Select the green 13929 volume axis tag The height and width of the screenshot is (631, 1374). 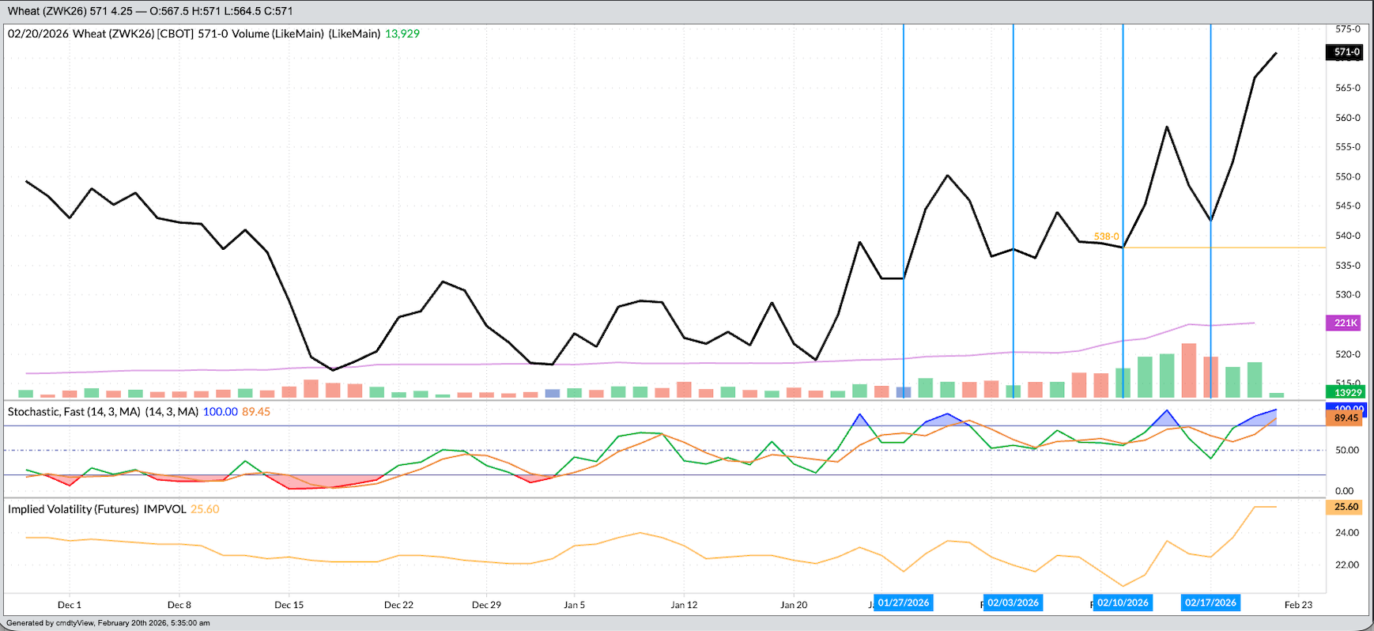point(1347,392)
